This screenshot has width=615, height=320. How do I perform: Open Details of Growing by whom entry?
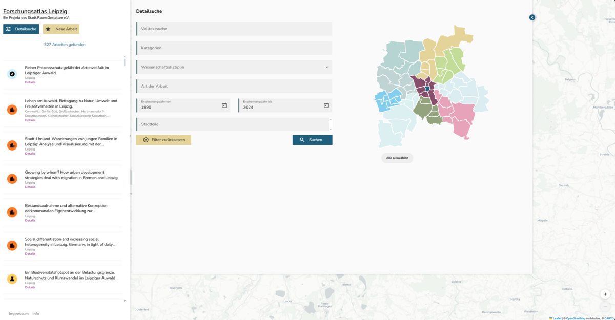tap(30, 187)
